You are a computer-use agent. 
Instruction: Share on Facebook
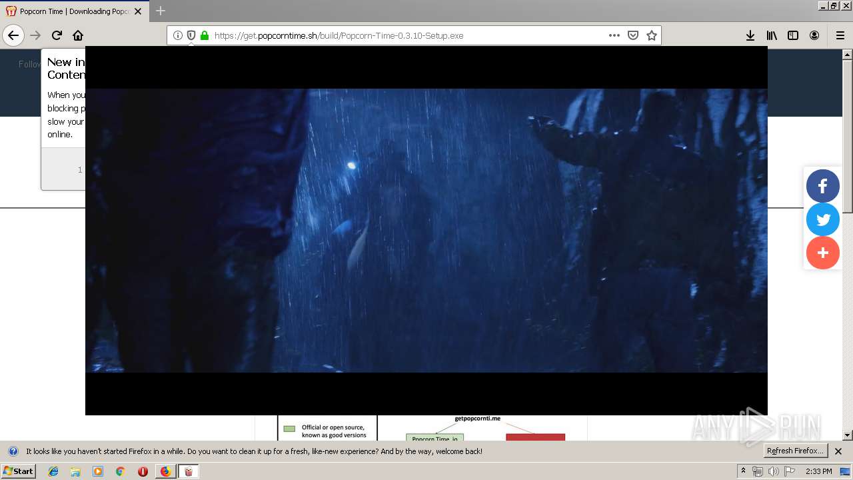(823, 186)
